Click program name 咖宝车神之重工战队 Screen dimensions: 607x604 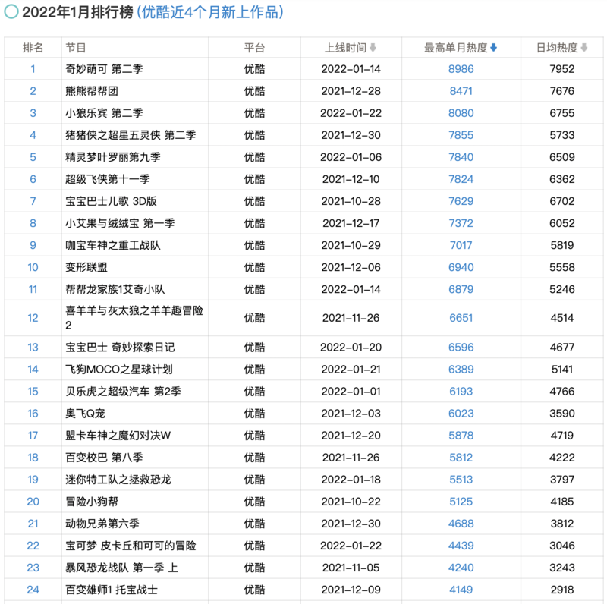point(112,246)
